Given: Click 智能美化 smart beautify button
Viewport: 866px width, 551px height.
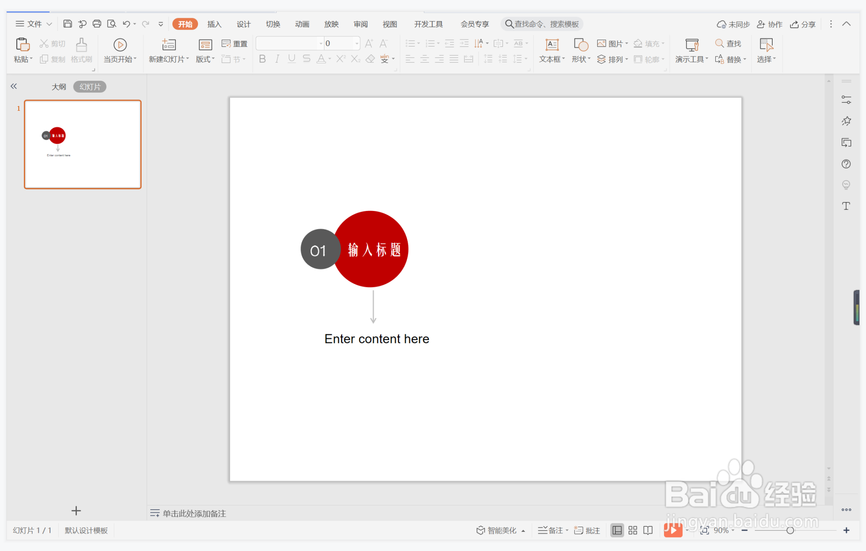Looking at the screenshot, I should click(x=497, y=530).
